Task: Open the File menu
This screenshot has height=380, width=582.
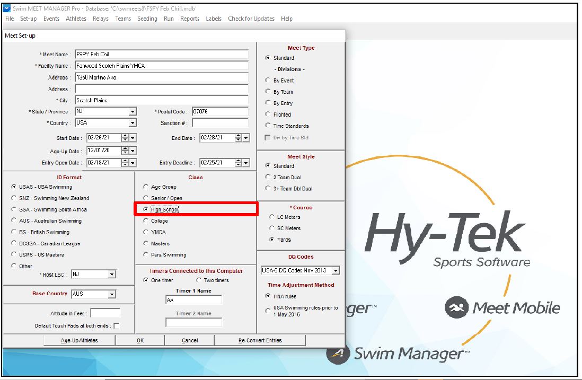Action: tap(10, 19)
